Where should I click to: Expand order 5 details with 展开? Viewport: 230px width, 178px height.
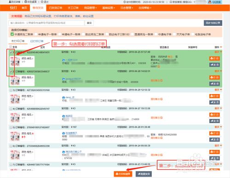point(218,127)
